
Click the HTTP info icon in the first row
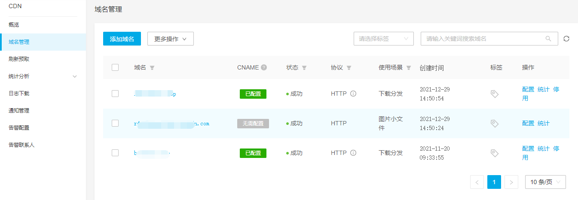(x=353, y=94)
